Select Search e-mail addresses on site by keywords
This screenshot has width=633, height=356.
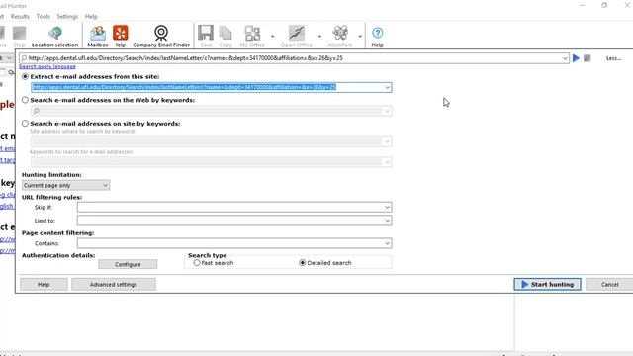coord(25,123)
